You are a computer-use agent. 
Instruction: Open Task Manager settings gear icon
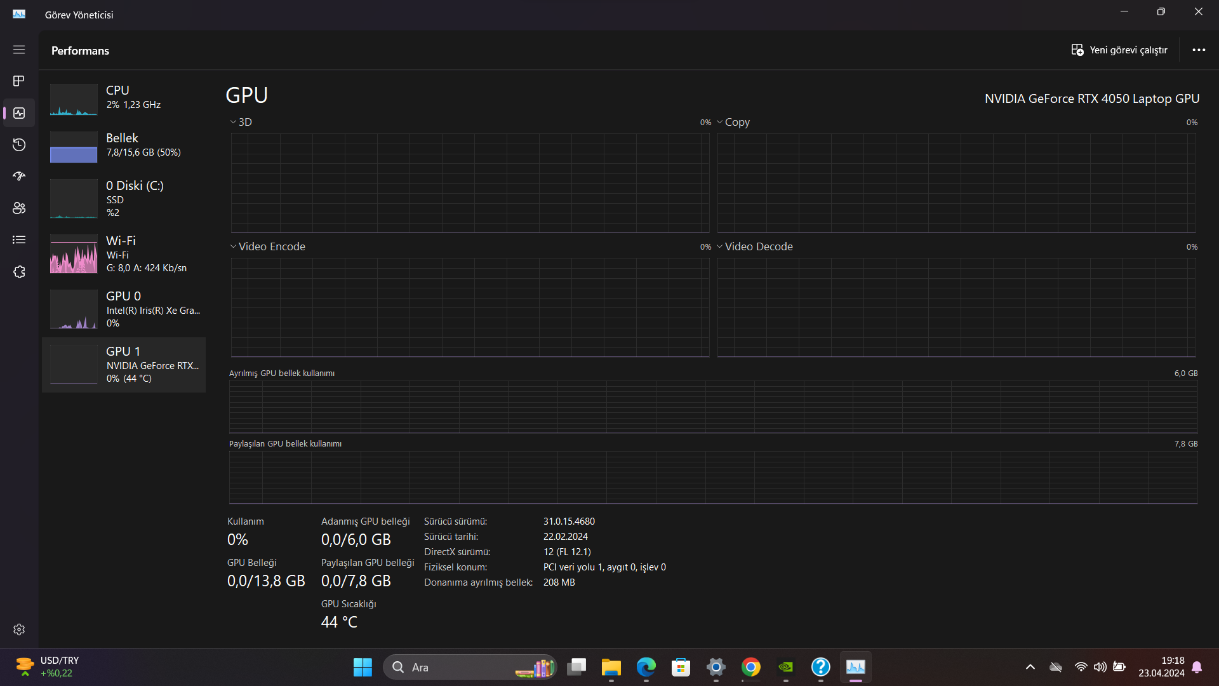pyautogui.click(x=19, y=629)
